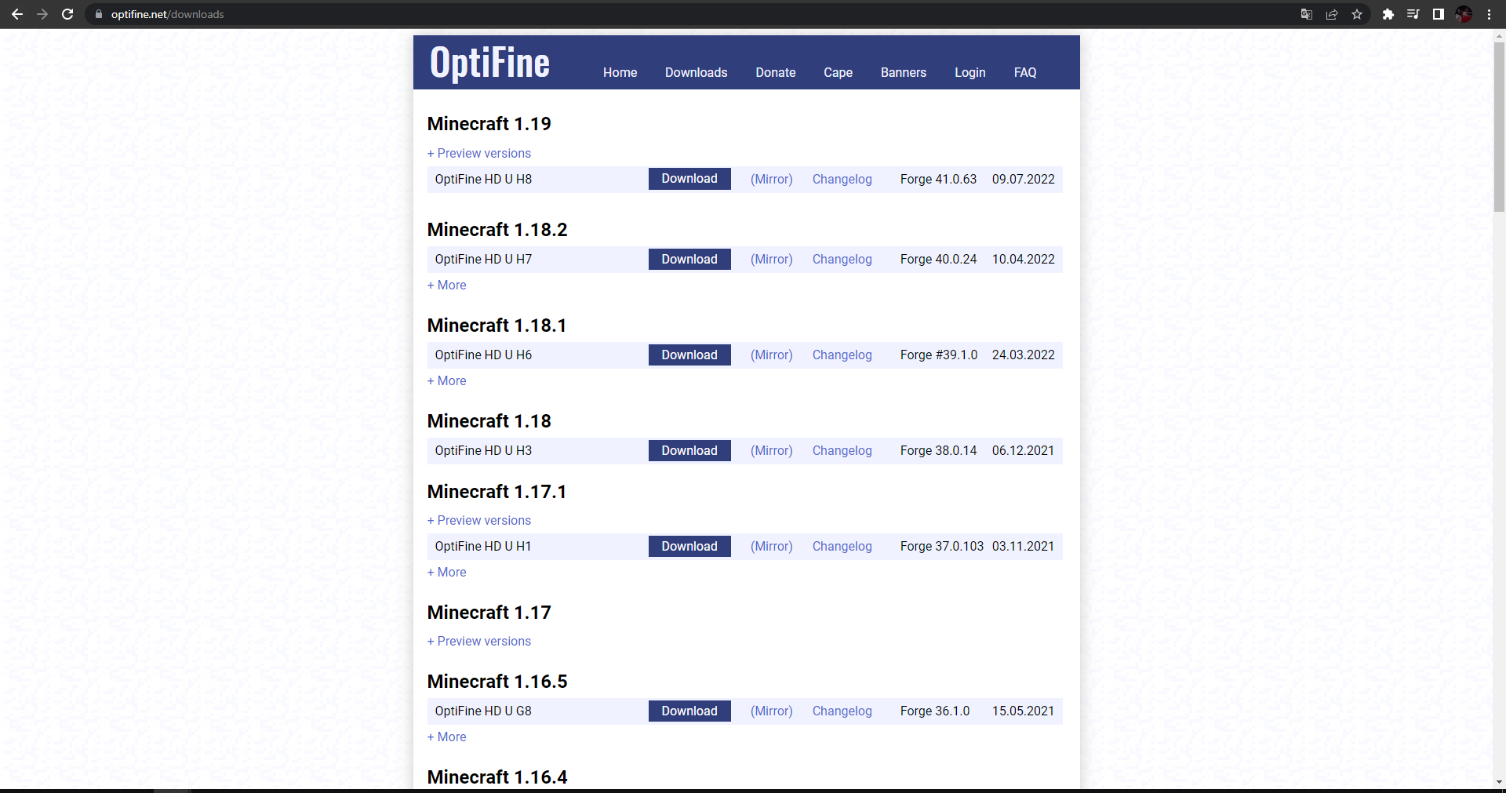The image size is (1506, 793).
Task: Expand Preview versions under Minecraft 1.17
Action: tap(479, 641)
